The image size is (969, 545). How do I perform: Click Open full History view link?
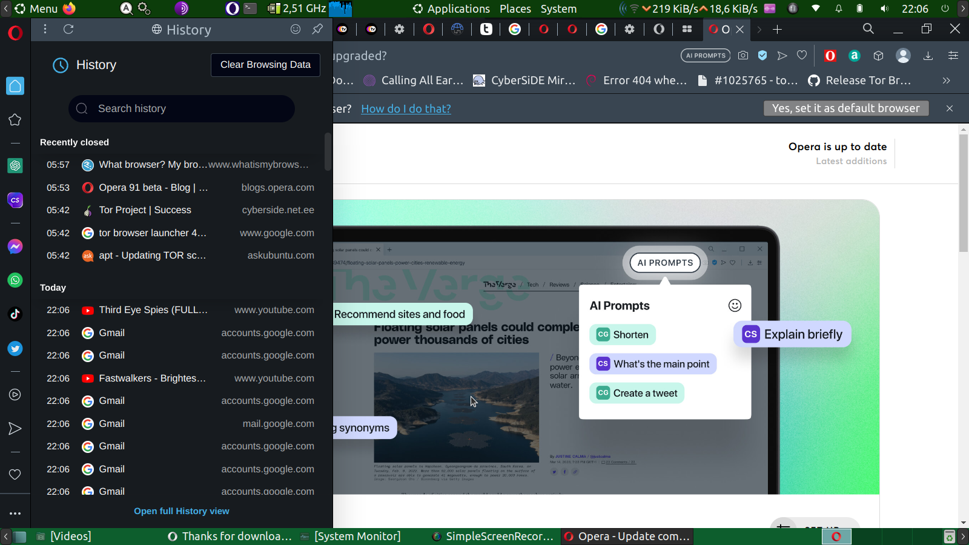point(182,511)
